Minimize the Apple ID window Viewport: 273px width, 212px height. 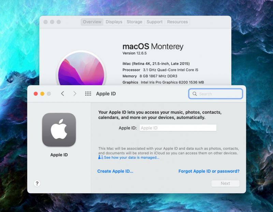[42, 94]
